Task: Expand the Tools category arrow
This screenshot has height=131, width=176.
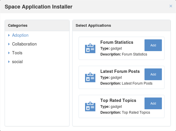Action: [x=9, y=53]
